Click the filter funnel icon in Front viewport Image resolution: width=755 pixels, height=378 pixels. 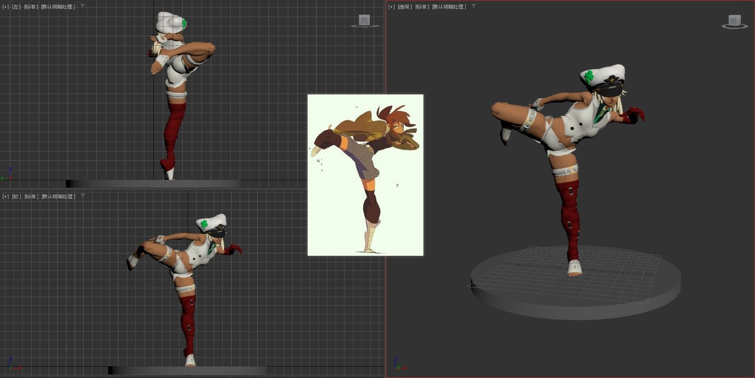coord(83,196)
